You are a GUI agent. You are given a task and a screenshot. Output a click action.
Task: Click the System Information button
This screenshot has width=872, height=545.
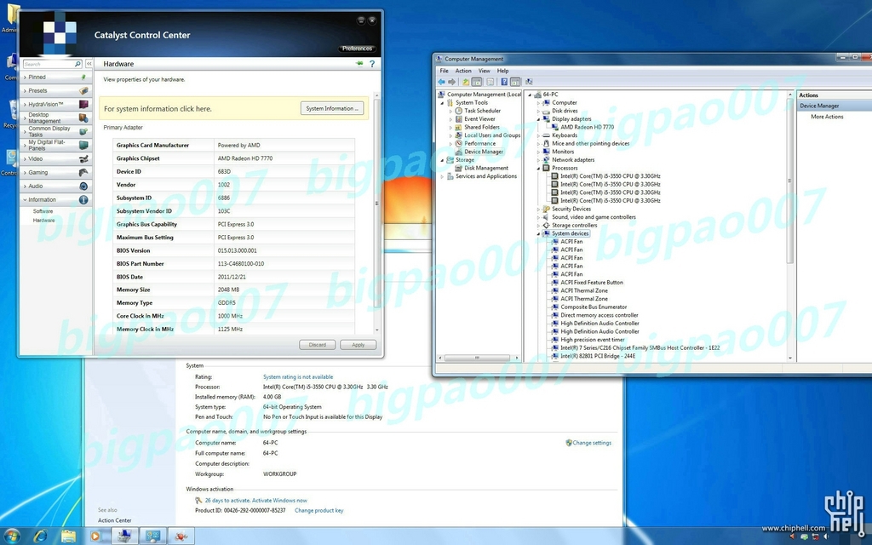[x=332, y=108]
